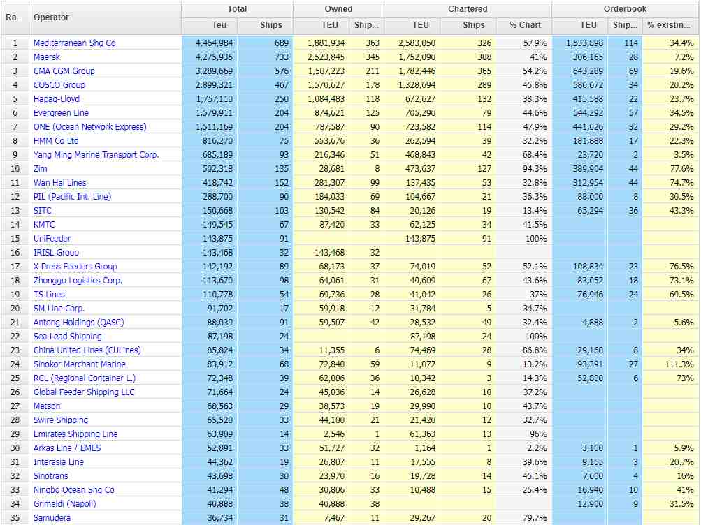Sort by Ships under Orderbook
This screenshot has width=701, height=525.
(x=625, y=25)
